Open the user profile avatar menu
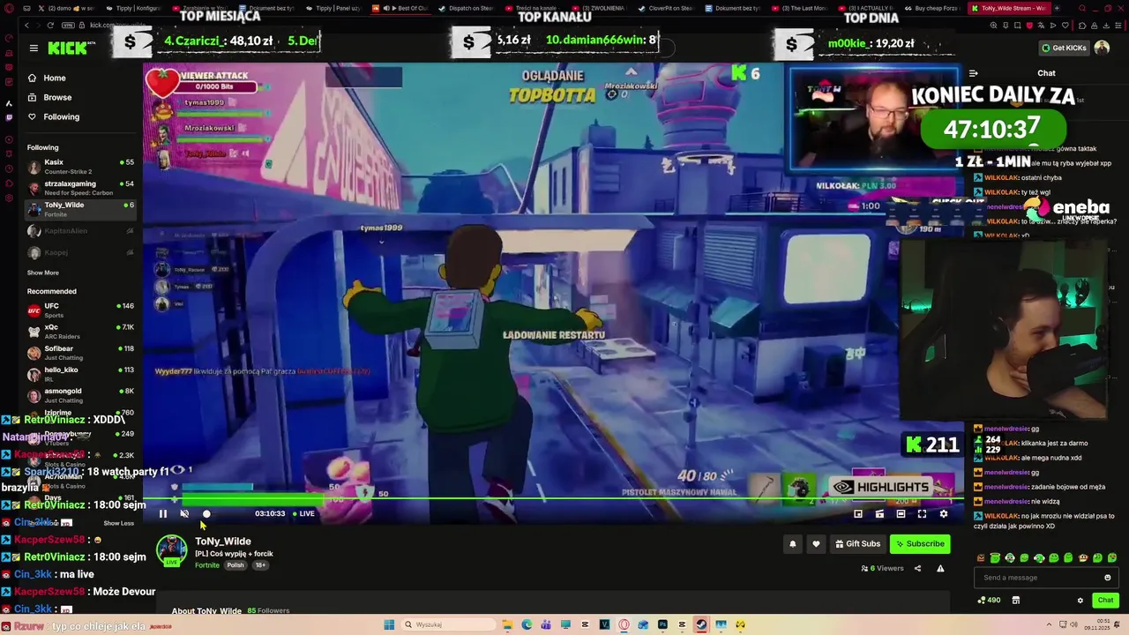This screenshot has width=1129, height=635. [x=1102, y=48]
